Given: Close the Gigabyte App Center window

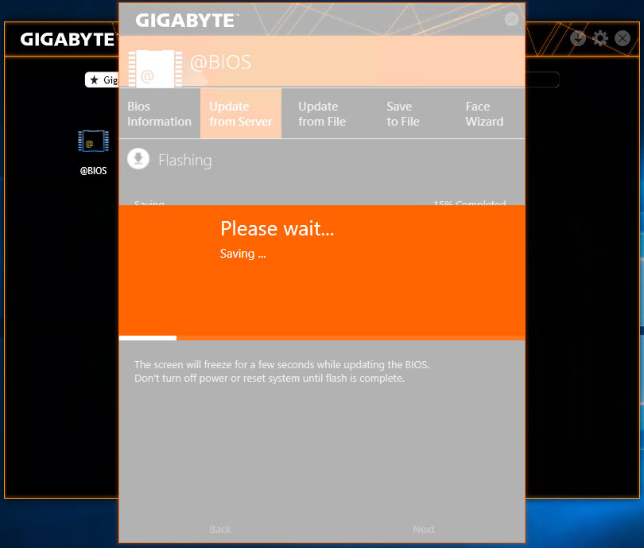Looking at the screenshot, I should click(x=623, y=38).
